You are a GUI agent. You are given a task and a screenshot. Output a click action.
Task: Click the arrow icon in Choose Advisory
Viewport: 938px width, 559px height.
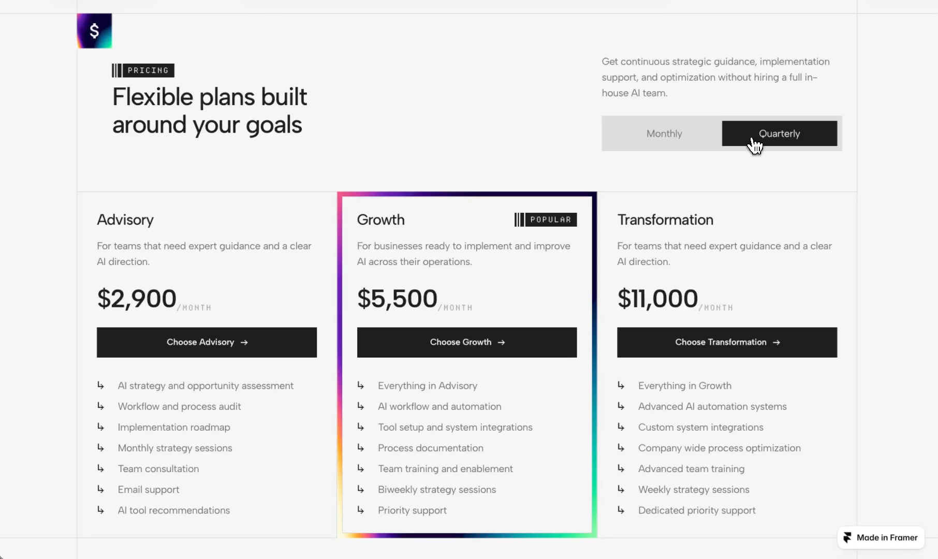[244, 342]
